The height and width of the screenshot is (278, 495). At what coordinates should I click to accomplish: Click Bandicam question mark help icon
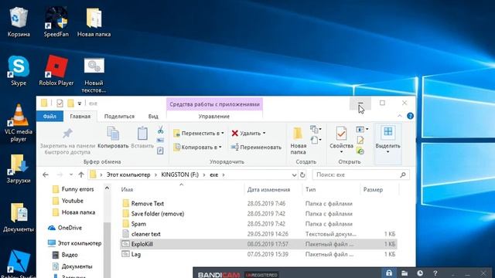tap(435, 273)
